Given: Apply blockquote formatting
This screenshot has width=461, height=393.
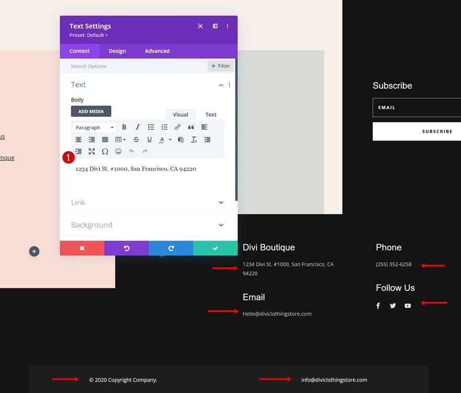Looking at the screenshot, I should click(x=191, y=127).
